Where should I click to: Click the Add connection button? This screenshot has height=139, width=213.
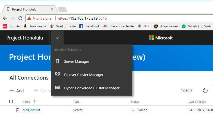pyautogui.click(x=17, y=91)
